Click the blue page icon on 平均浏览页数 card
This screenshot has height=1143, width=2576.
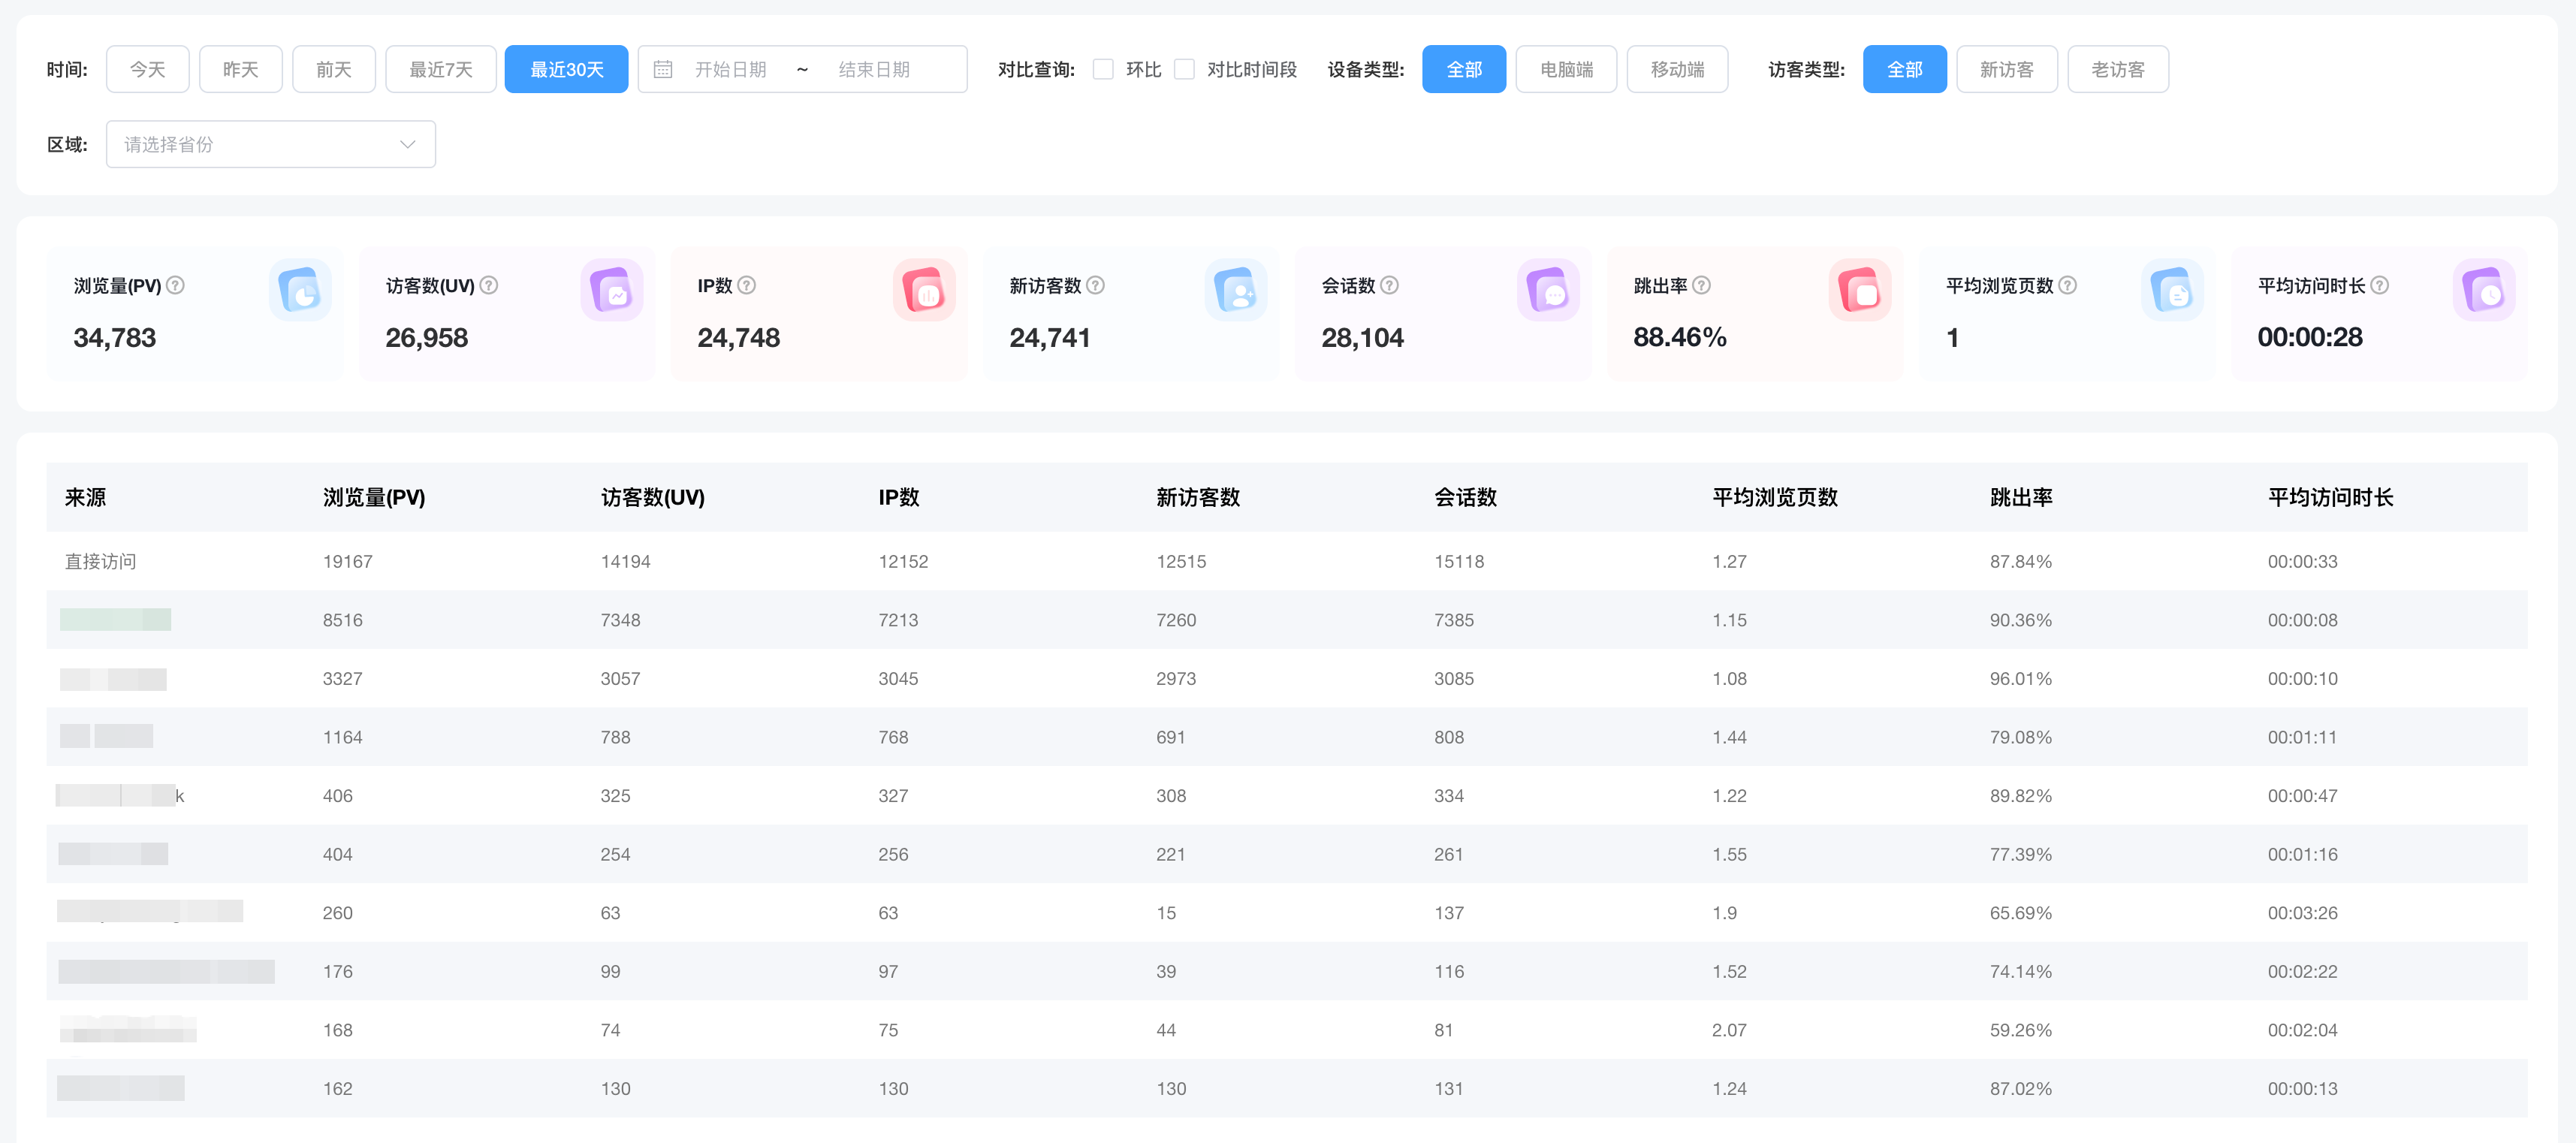[2172, 290]
